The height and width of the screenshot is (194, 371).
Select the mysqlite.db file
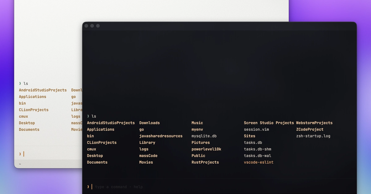coord(204,136)
